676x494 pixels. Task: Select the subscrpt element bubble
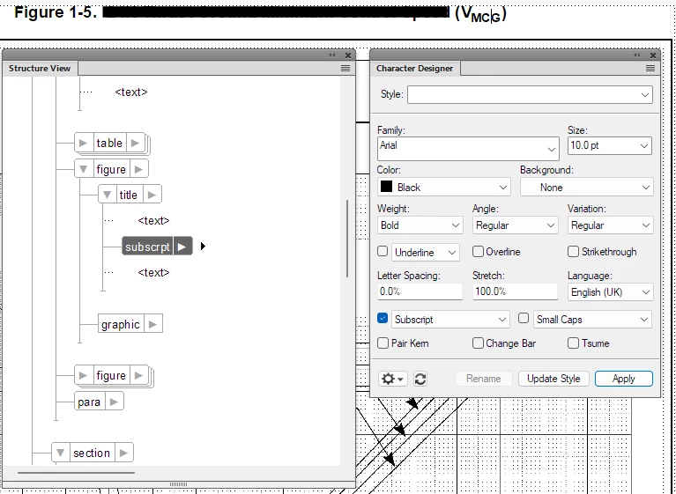click(147, 247)
